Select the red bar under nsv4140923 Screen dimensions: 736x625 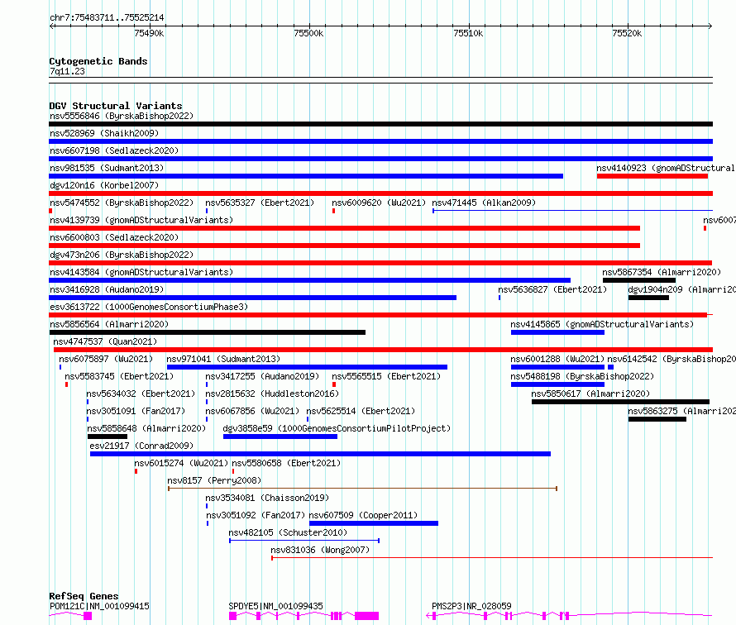click(652, 176)
